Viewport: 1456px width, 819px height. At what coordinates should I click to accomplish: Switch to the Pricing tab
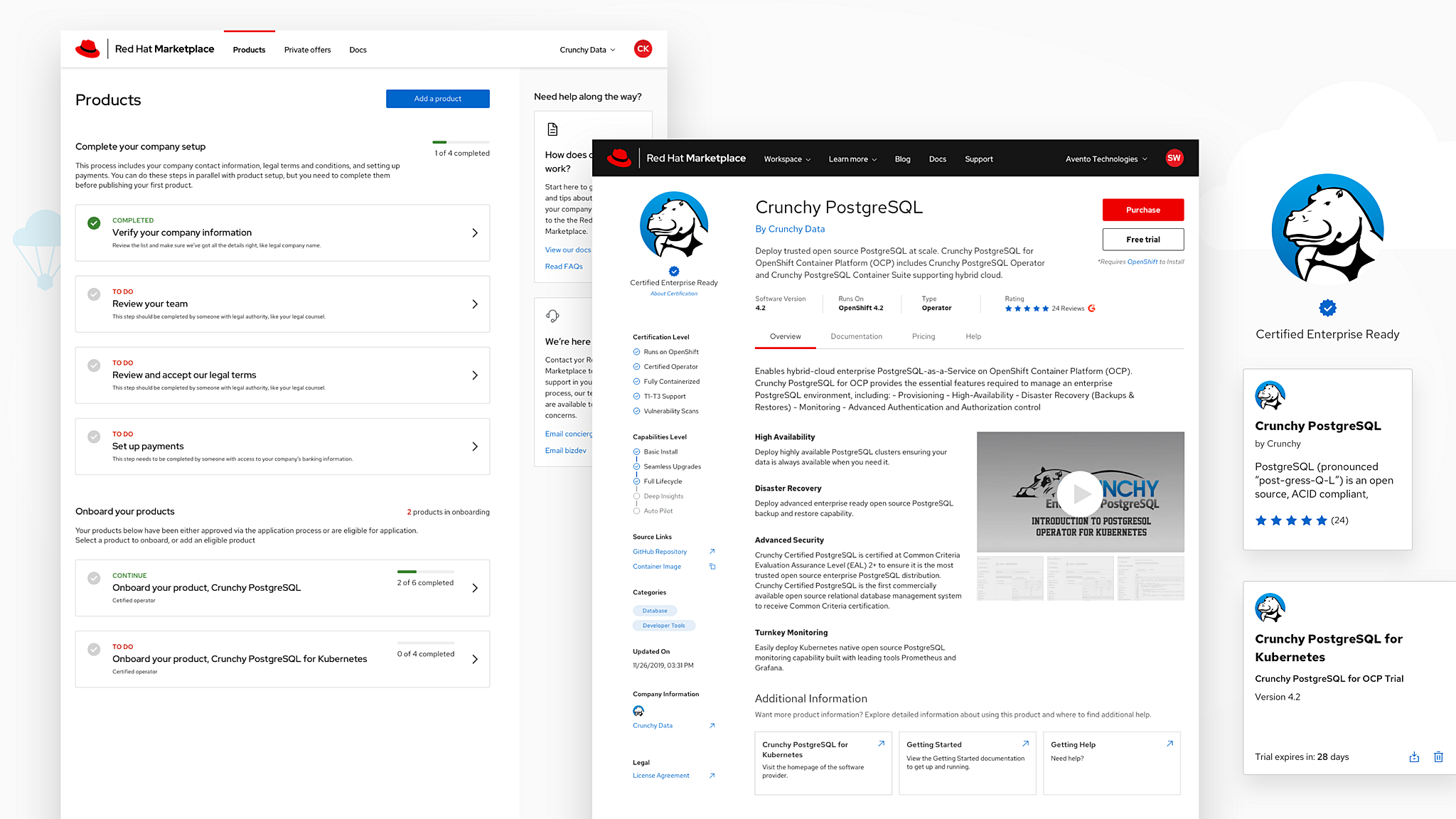click(924, 336)
